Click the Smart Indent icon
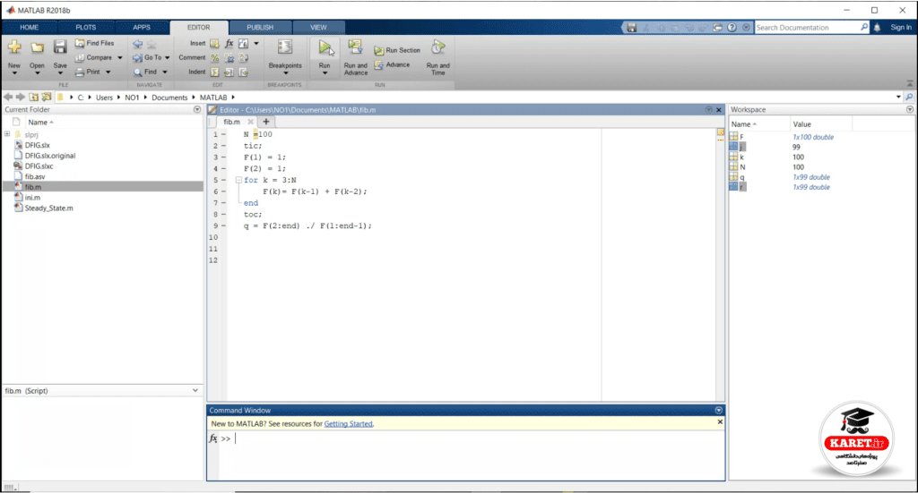Screen dimensions: 918x493 click(x=215, y=72)
